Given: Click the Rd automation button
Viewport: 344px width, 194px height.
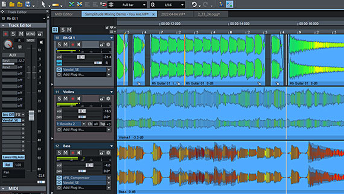Looking at the screenshot, I should click(x=8, y=165).
